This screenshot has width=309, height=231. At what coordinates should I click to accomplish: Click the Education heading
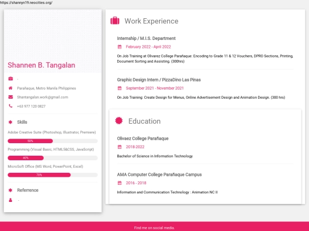pos(144,121)
